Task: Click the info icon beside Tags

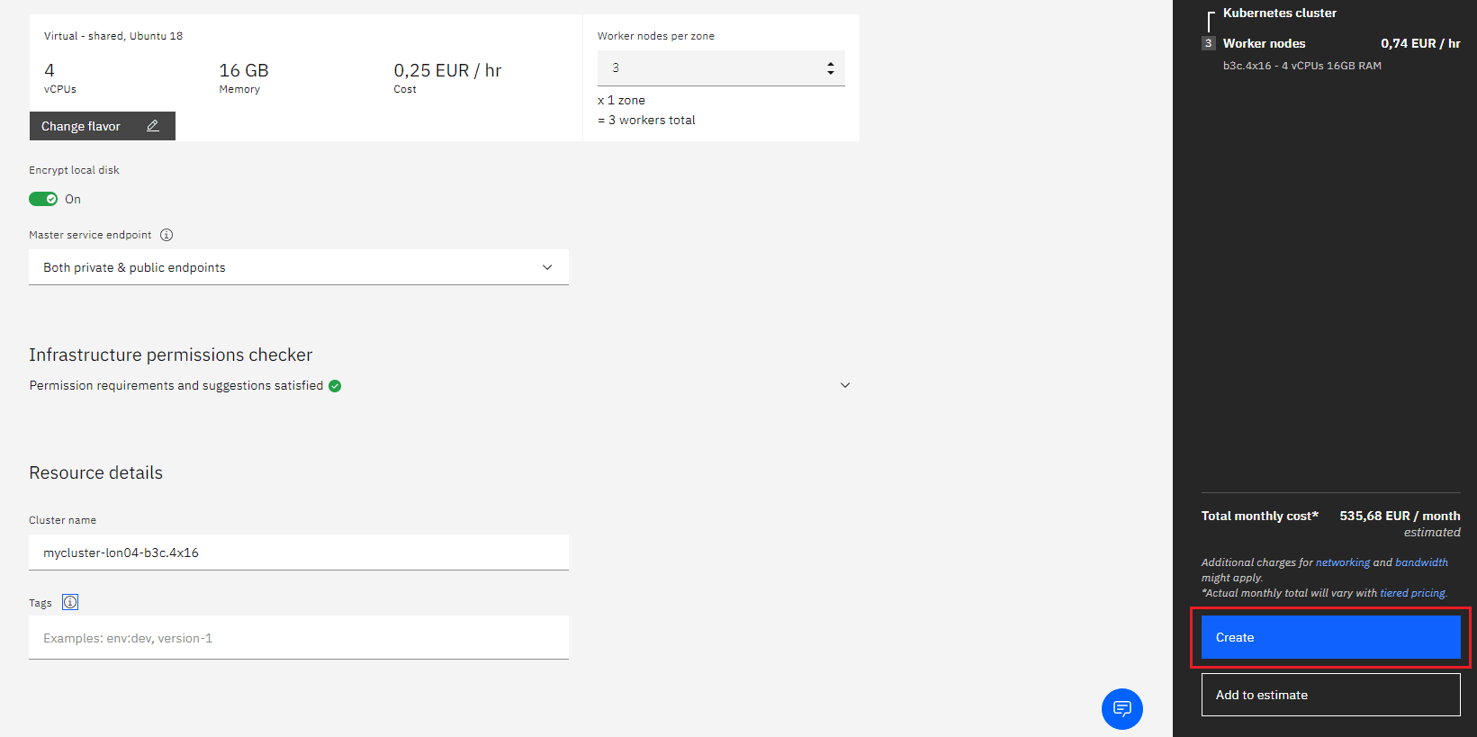Action: pyautogui.click(x=70, y=602)
